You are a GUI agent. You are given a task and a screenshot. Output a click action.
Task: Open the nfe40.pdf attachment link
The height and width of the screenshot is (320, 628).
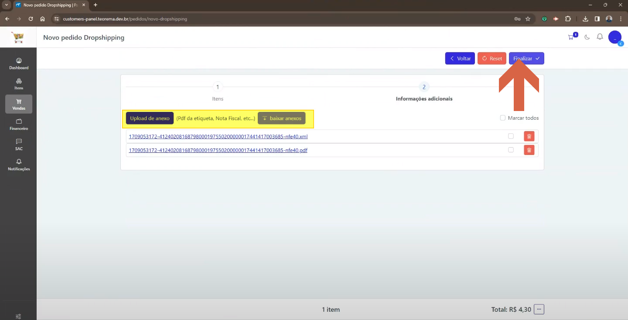(218, 150)
